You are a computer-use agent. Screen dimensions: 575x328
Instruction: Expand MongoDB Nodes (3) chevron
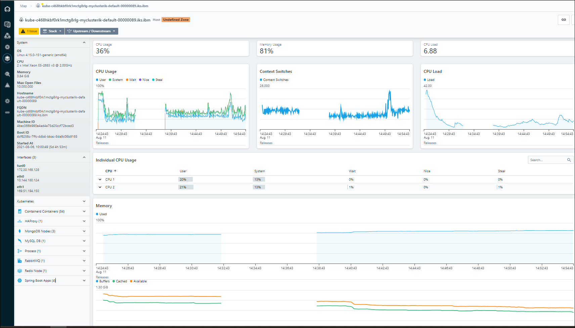click(84, 231)
